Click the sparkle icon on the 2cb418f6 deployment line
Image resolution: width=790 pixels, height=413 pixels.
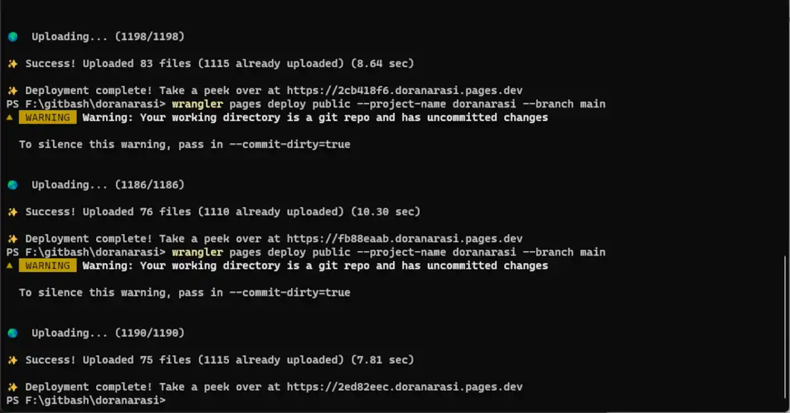pos(12,91)
